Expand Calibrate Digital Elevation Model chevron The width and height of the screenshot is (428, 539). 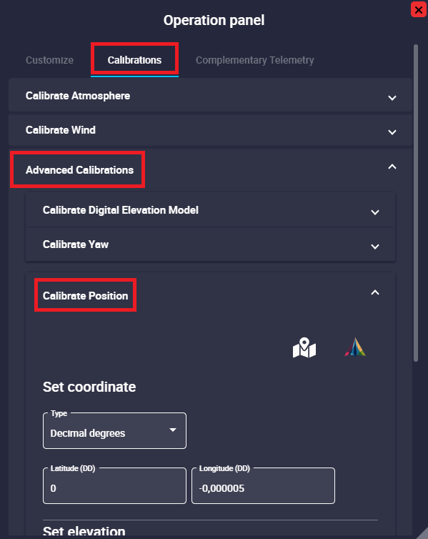tap(374, 212)
